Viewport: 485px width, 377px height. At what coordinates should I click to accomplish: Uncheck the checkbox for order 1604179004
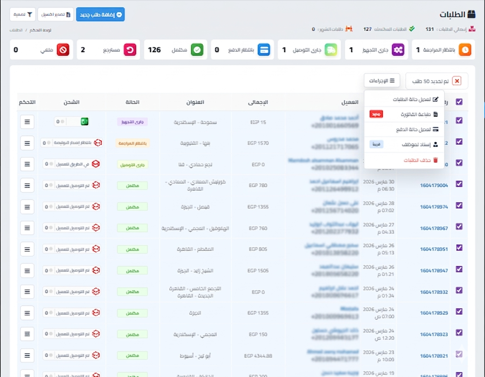coord(459,184)
